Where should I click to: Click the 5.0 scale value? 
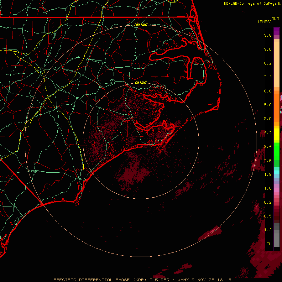tap(268, 119)
